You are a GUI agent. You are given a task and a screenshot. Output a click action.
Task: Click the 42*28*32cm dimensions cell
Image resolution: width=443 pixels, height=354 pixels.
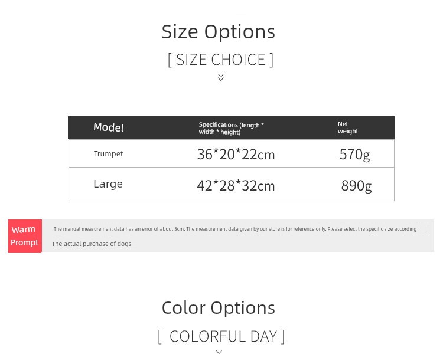pos(236,186)
